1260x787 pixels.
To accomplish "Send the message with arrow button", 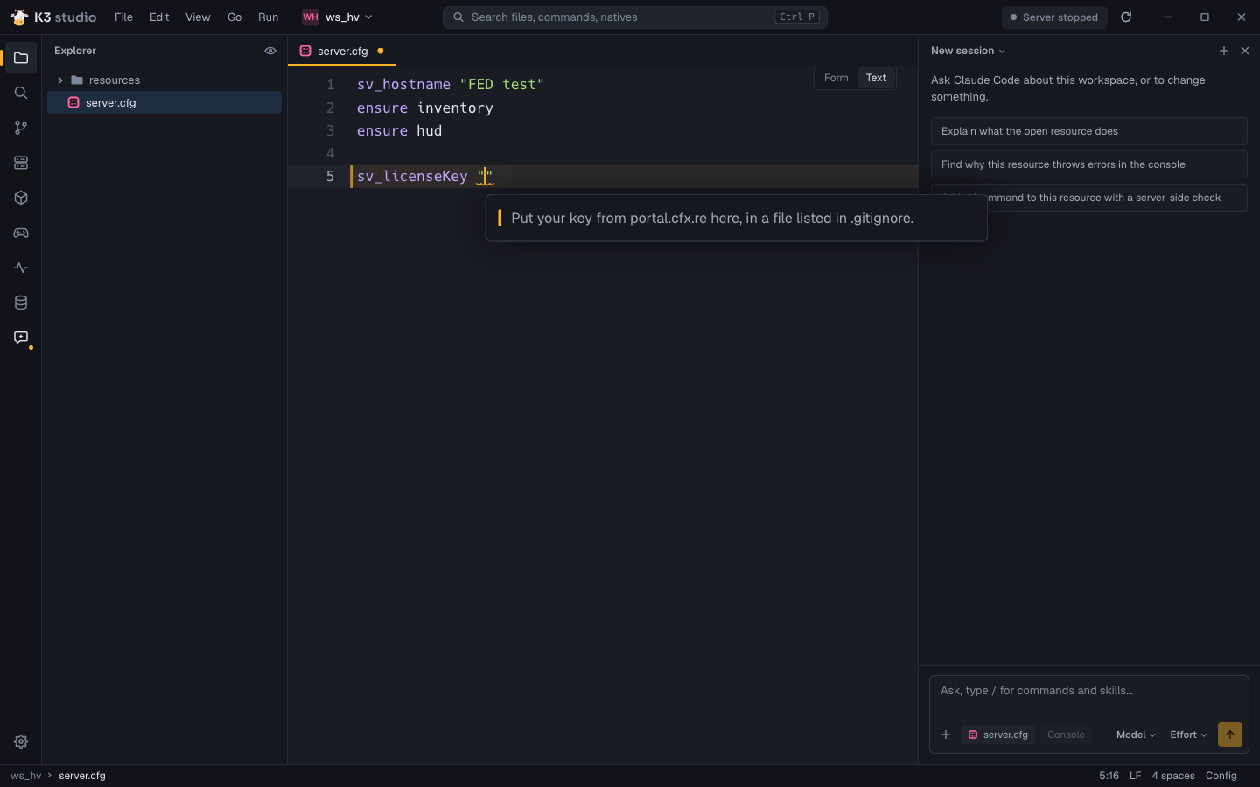I will tap(1230, 735).
